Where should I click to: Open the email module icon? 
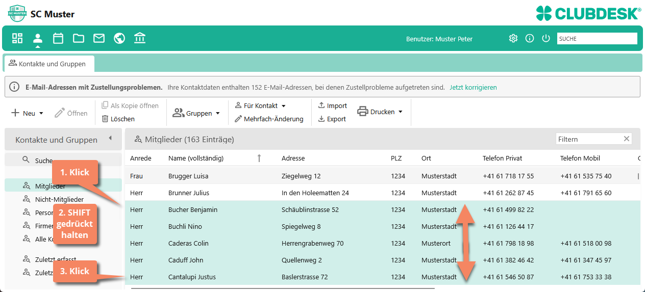pos(99,38)
